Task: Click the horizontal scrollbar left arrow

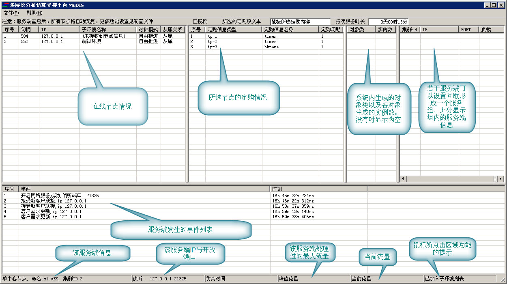Action: [403, 179]
